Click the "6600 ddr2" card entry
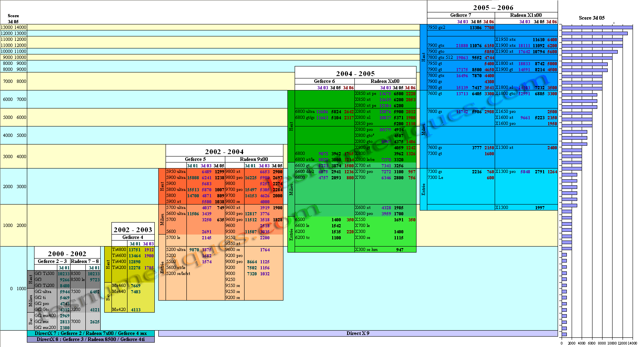 (305, 172)
